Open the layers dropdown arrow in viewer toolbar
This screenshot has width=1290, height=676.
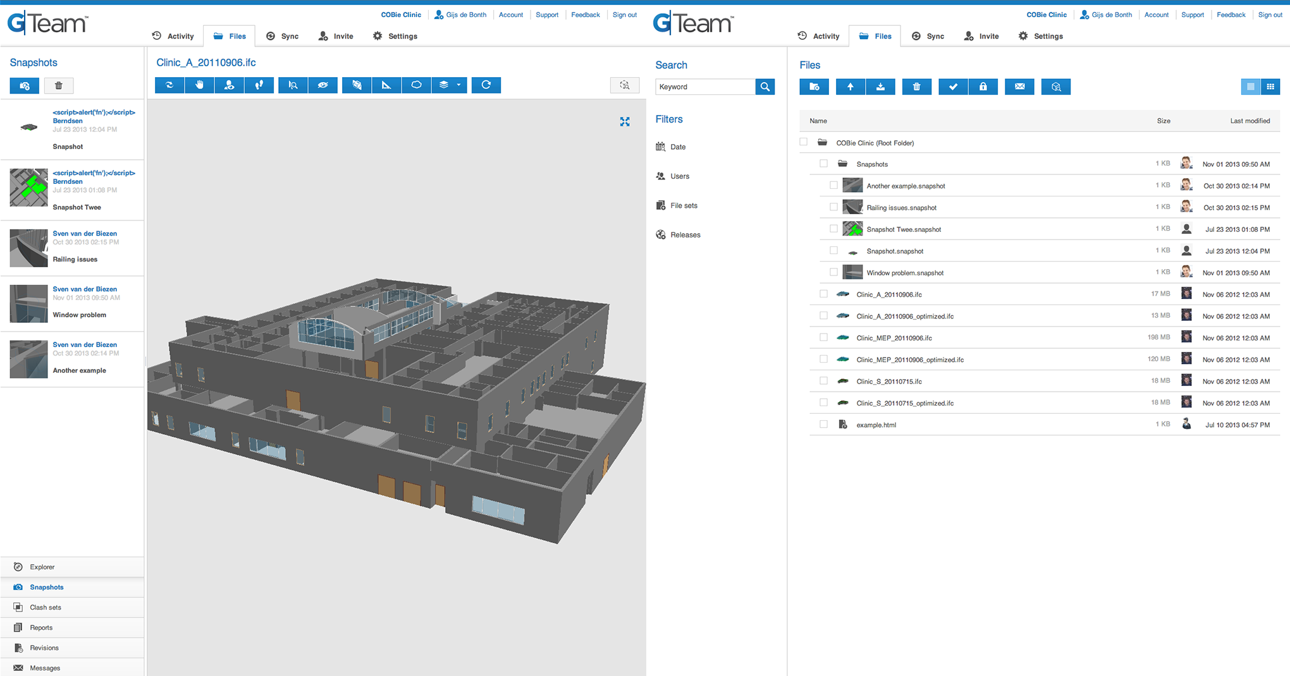click(458, 85)
